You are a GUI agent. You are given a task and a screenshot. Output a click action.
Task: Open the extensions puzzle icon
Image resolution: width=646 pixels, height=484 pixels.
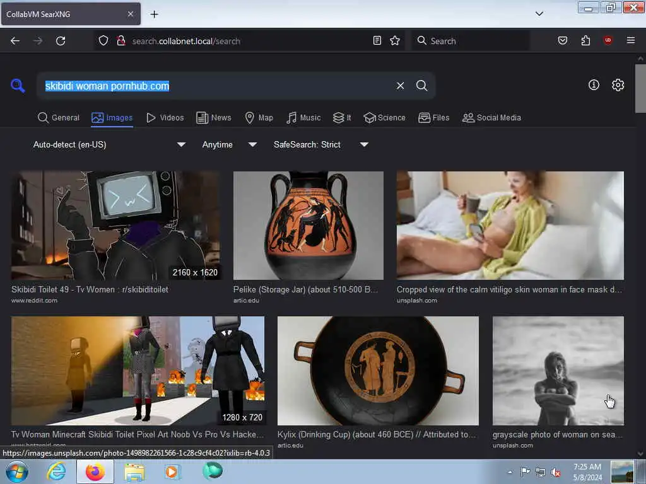(x=585, y=40)
